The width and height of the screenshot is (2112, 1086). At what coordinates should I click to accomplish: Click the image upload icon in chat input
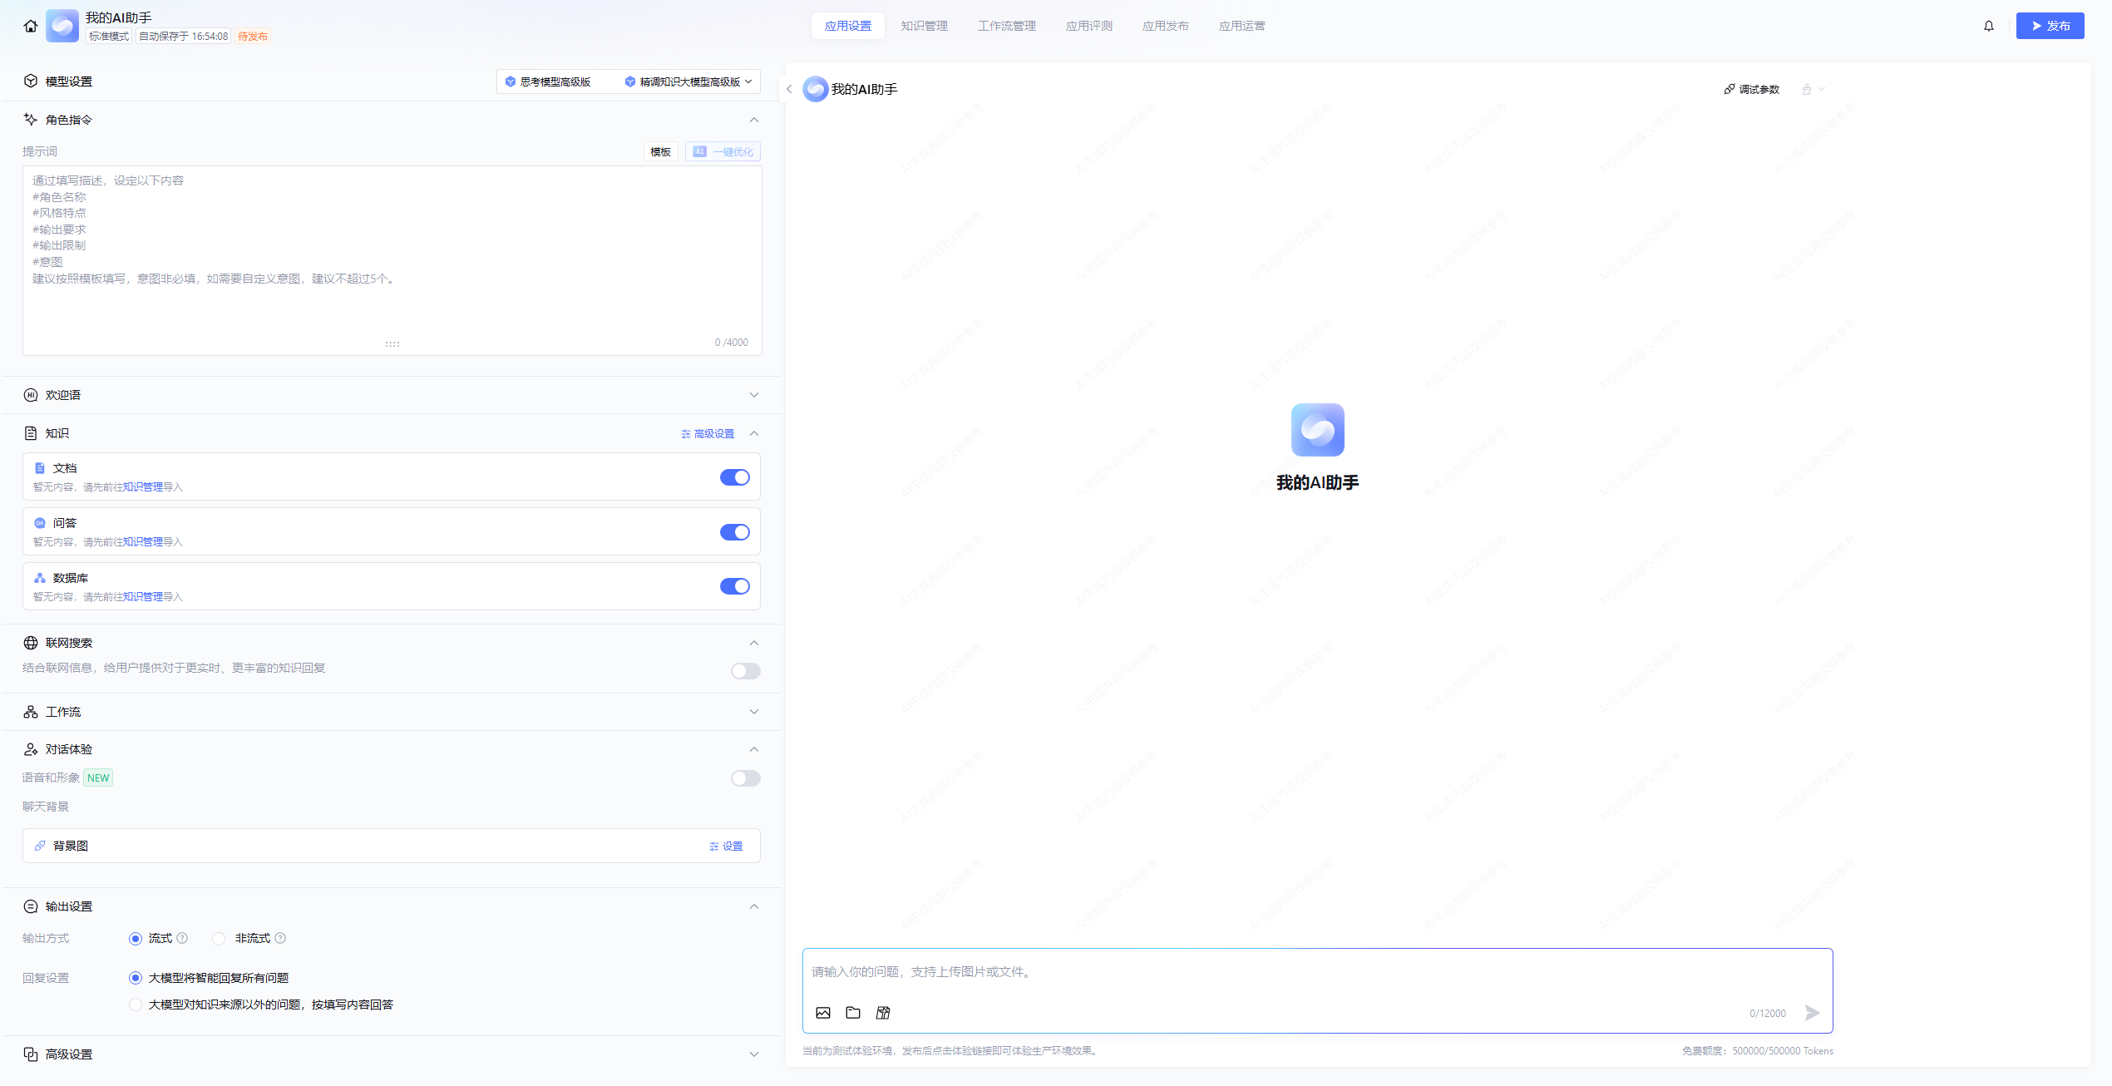pyautogui.click(x=822, y=1012)
